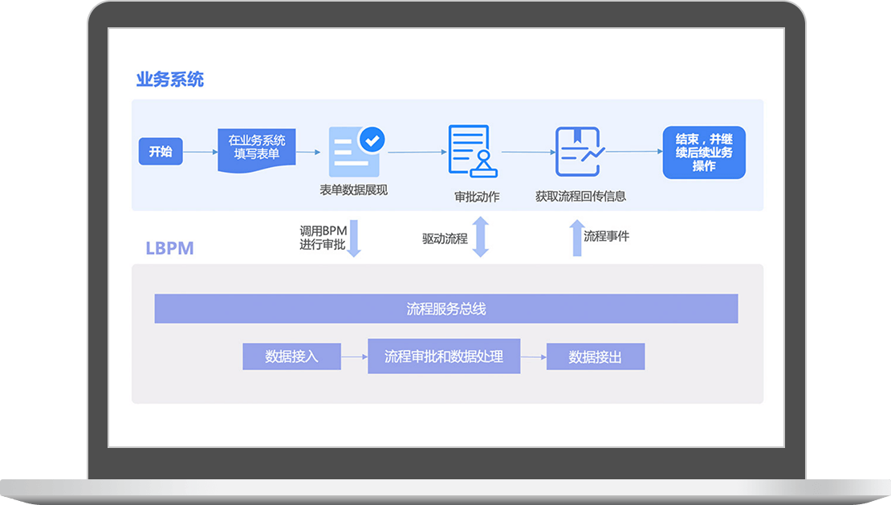Click the 审批动作 label
The width and height of the screenshot is (891, 505).
[x=477, y=197]
